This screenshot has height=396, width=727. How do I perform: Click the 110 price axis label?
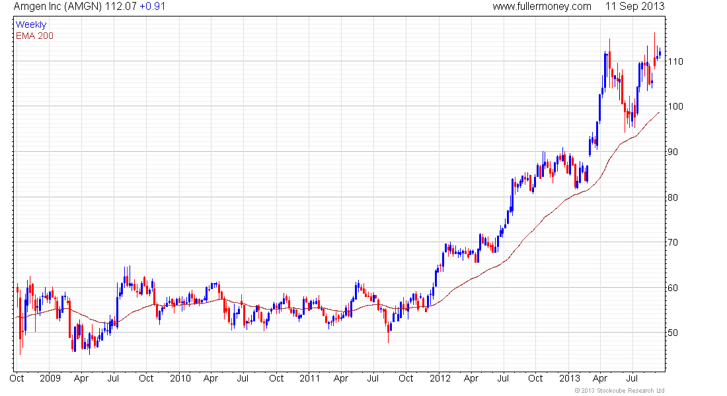(675, 61)
